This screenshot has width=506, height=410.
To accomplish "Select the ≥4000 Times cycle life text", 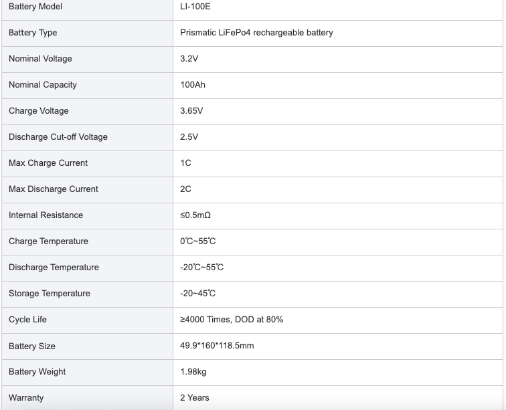I will (x=205, y=320).
